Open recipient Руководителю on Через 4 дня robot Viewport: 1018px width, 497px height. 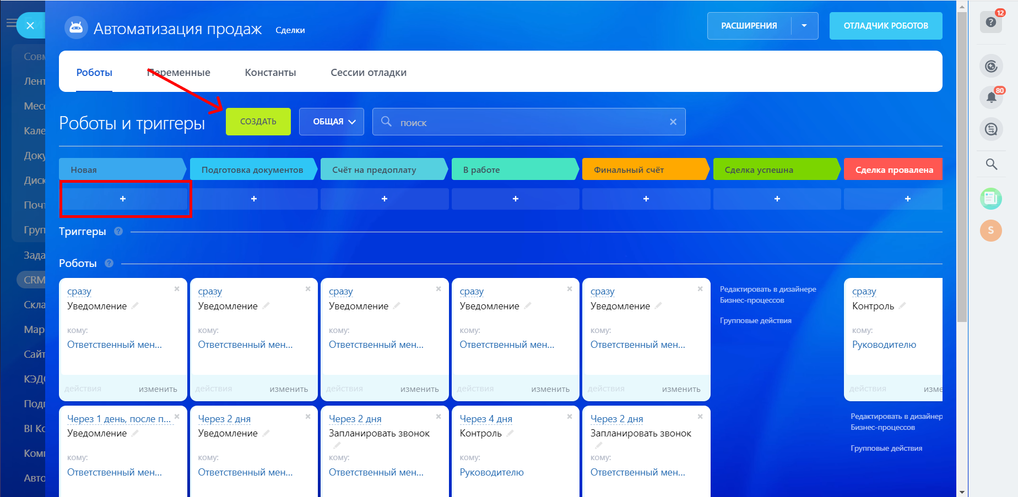pyautogui.click(x=491, y=472)
